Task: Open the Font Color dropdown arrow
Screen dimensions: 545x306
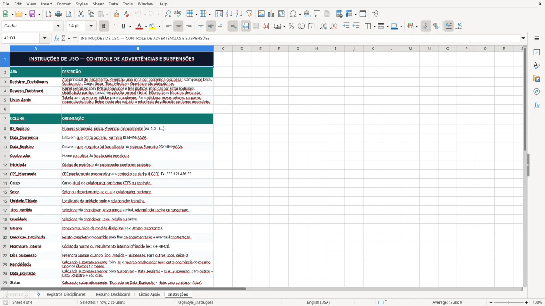Action: click(146, 26)
